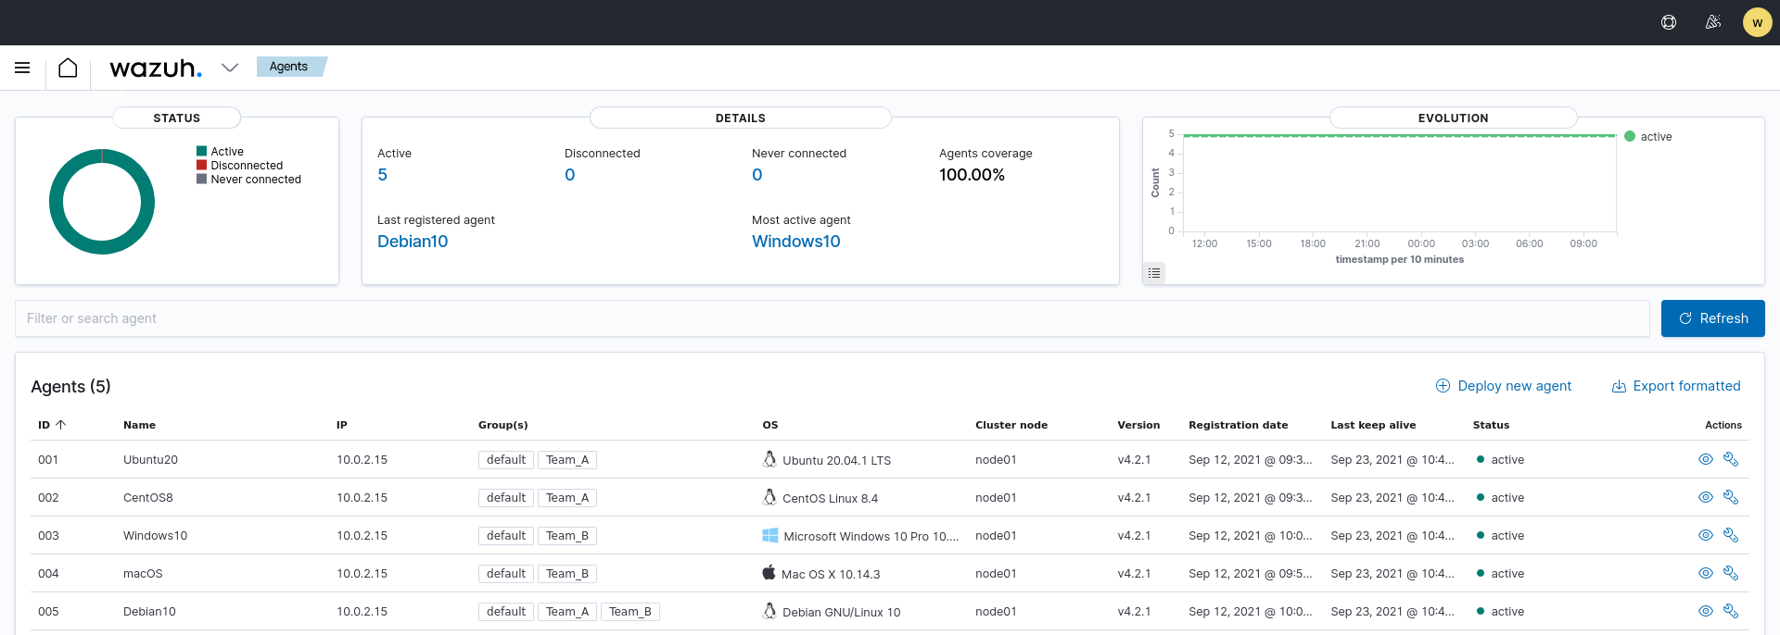Image resolution: width=1780 pixels, height=635 pixels.
Task: Click the Group(s) column header
Action: 503,425
